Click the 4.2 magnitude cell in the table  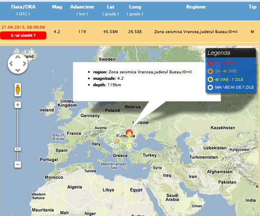pyautogui.click(x=57, y=32)
